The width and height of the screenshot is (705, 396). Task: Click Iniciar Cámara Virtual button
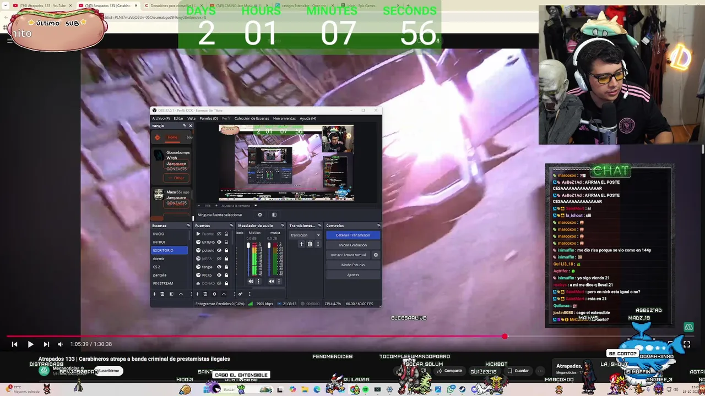pyautogui.click(x=348, y=255)
